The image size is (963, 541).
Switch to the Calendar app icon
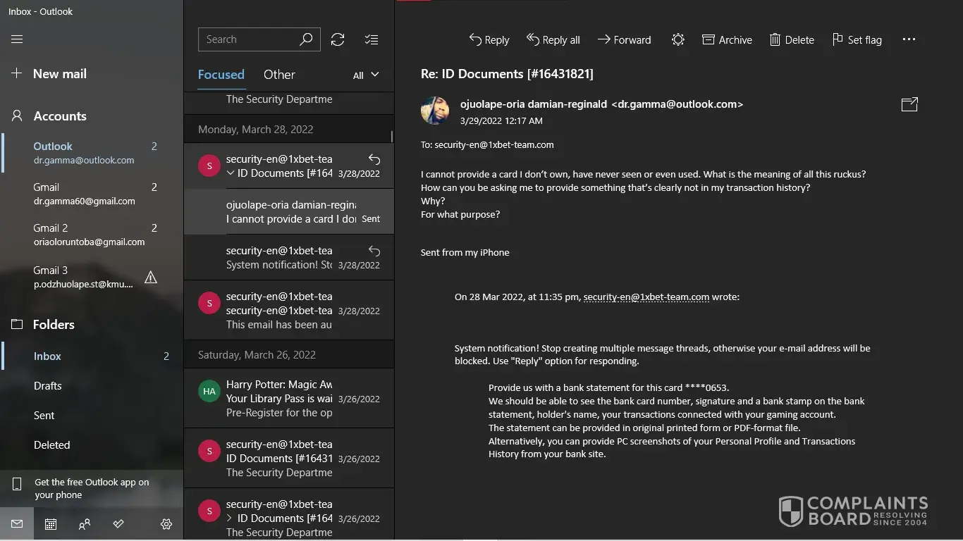(x=51, y=524)
